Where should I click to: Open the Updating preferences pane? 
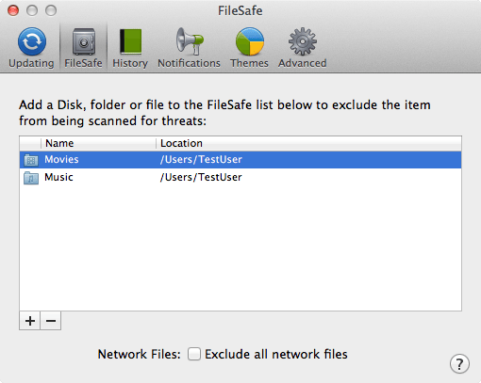click(31, 48)
